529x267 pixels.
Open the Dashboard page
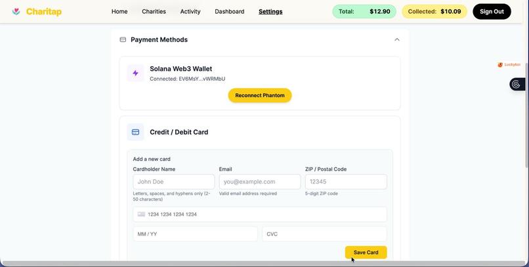coord(230,11)
